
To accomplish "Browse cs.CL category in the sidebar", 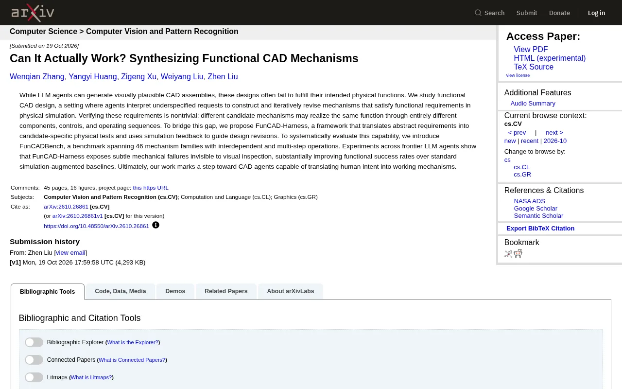I will [x=522, y=167].
